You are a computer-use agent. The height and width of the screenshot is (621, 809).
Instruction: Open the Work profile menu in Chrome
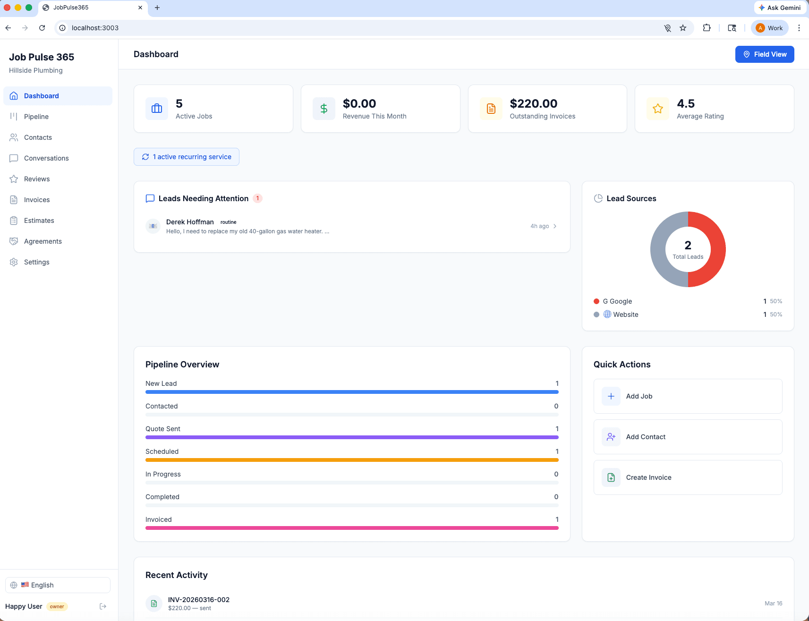pos(769,27)
